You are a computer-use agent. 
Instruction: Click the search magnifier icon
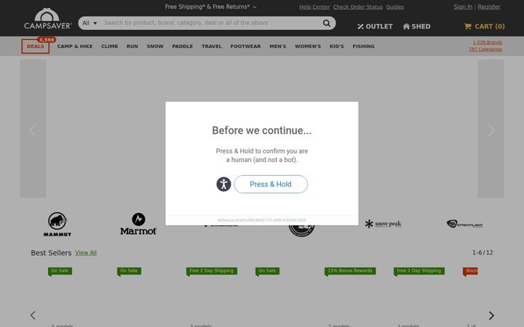[x=327, y=23]
